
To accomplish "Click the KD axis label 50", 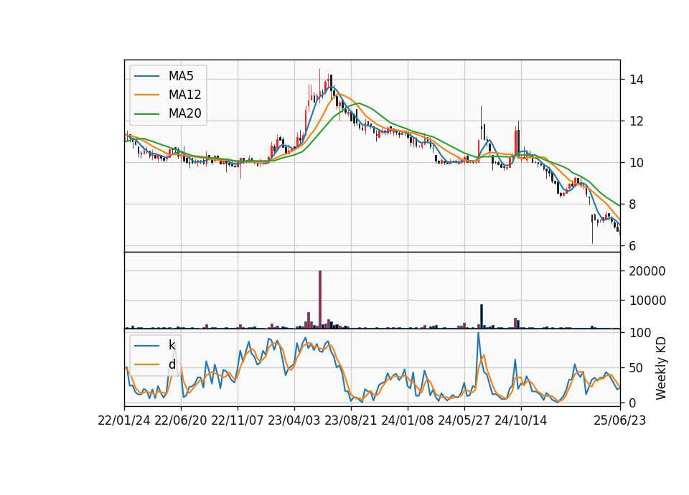I will [x=637, y=367].
